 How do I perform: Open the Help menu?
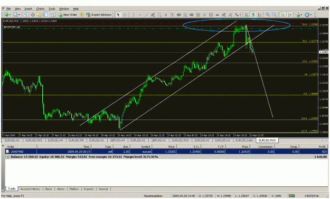coord(76,8)
